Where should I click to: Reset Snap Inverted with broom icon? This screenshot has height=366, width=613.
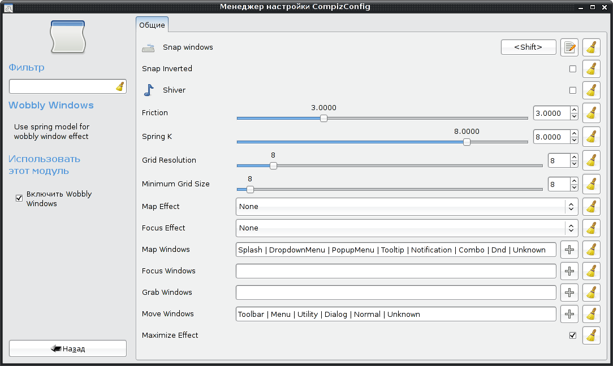pyautogui.click(x=591, y=69)
